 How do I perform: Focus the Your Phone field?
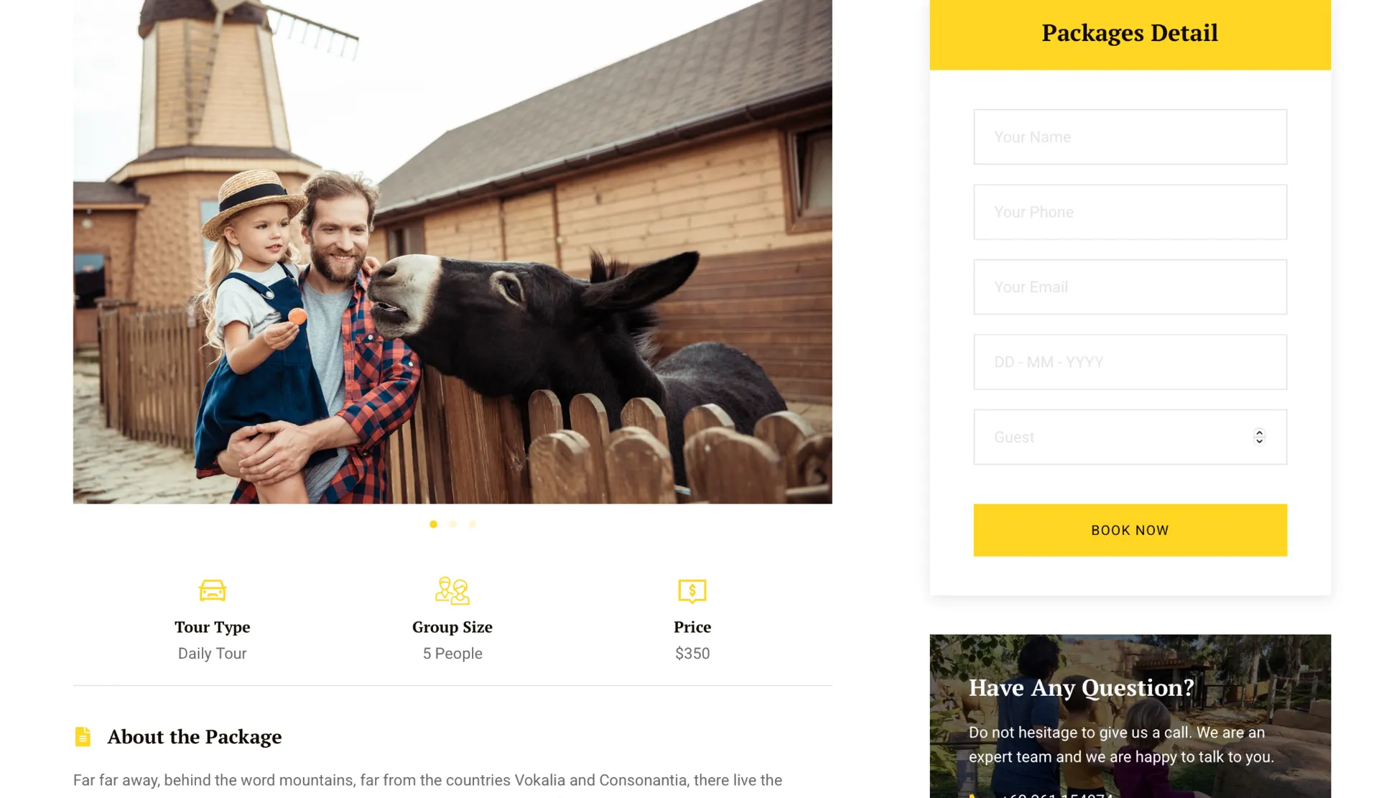[1130, 212]
